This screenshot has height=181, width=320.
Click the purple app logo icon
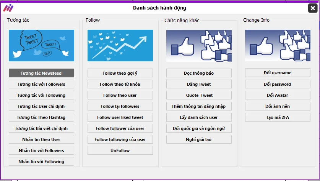click(x=8, y=8)
